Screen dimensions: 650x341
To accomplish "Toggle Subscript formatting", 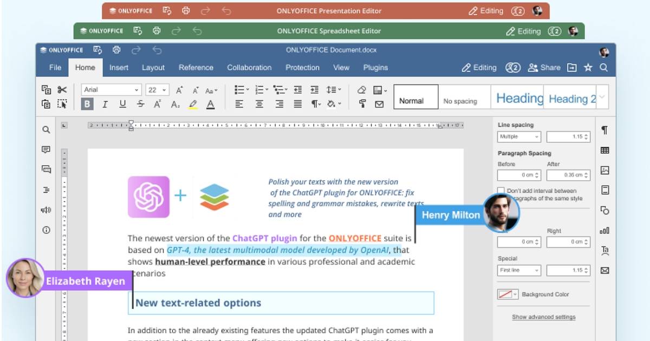I will [x=175, y=104].
